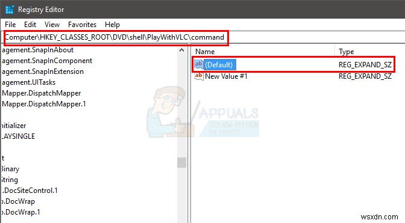Open the Favorites menu
This screenshot has height=223, width=405.
[82, 25]
